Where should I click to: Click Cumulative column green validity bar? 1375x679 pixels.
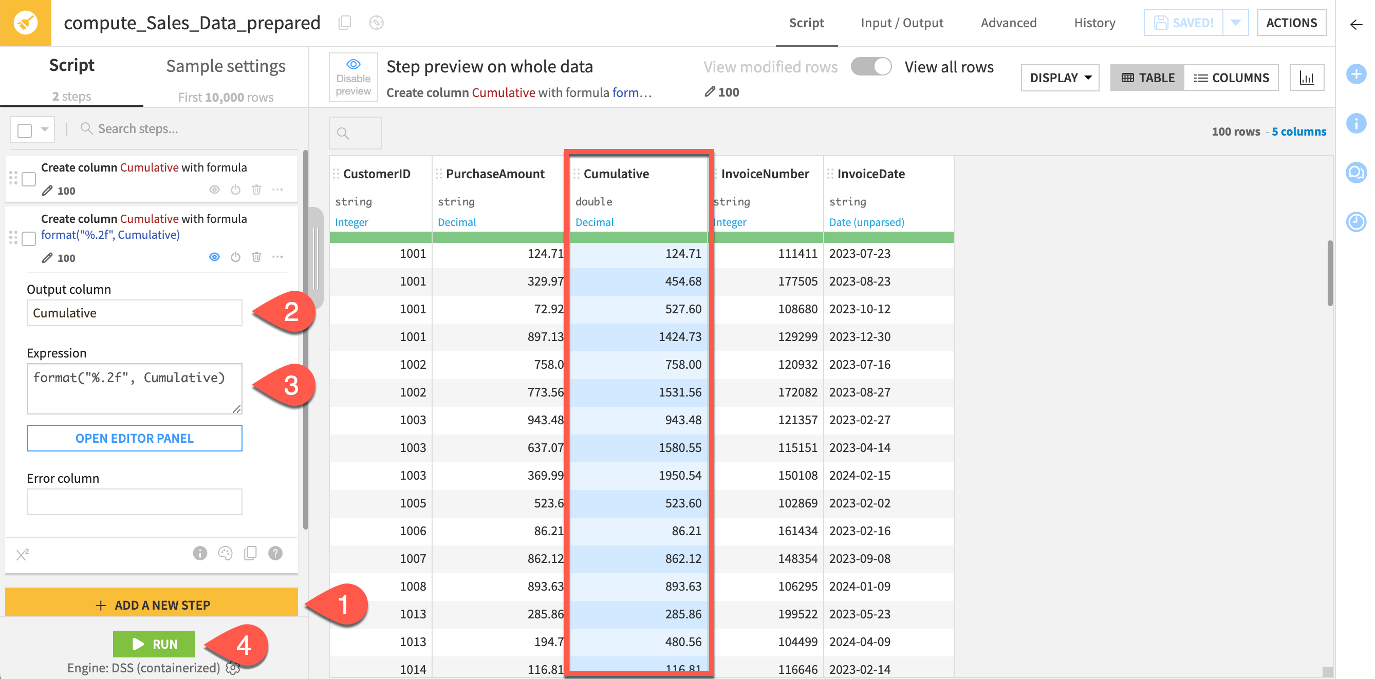(x=638, y=237)
